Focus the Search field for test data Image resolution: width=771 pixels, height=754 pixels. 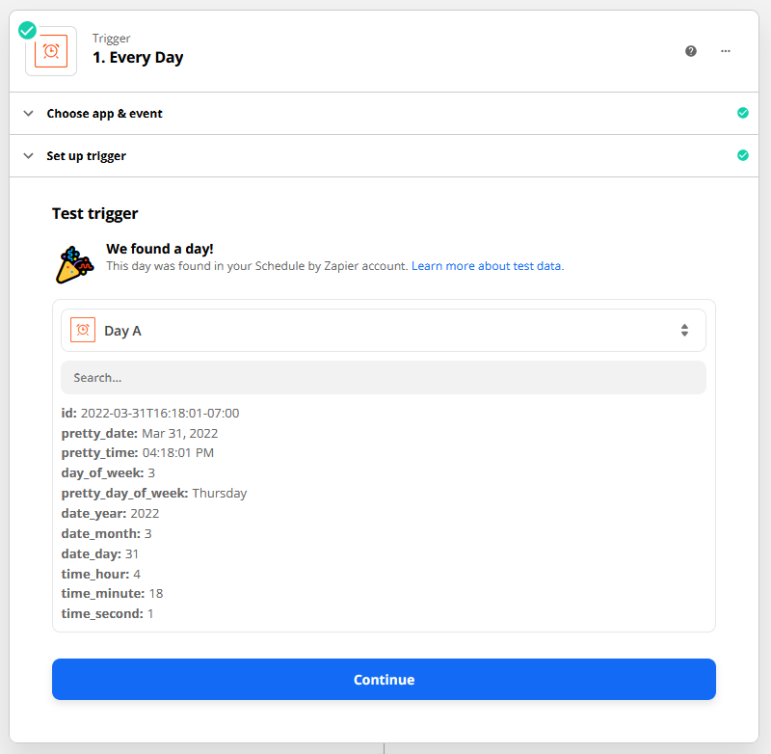point(384,378)
